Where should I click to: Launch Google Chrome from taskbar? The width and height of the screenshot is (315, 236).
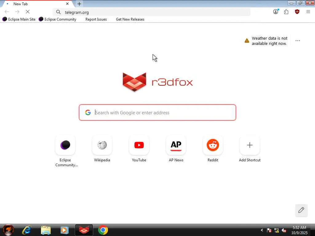click(103, 230)
